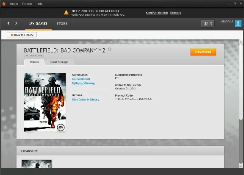This screenshot has width=244, height=175.
Task: Click the expansion thumbnail under Expansions
Action: coord(36,164)
